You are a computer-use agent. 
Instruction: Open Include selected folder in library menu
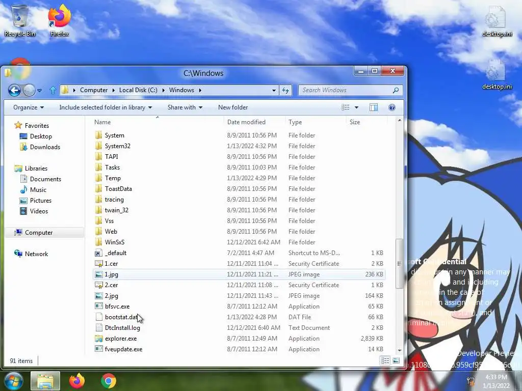106,107
